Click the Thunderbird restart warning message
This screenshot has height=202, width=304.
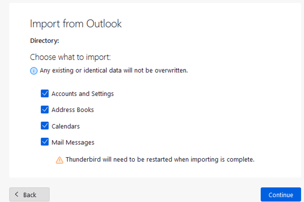pos(160,159)
